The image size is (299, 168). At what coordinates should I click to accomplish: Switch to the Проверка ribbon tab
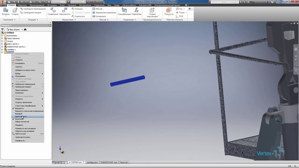[72, 5]
